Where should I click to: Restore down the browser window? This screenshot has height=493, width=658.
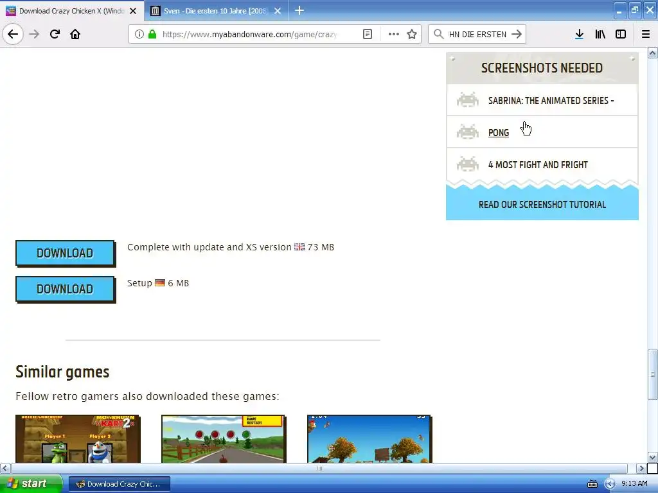635,10
